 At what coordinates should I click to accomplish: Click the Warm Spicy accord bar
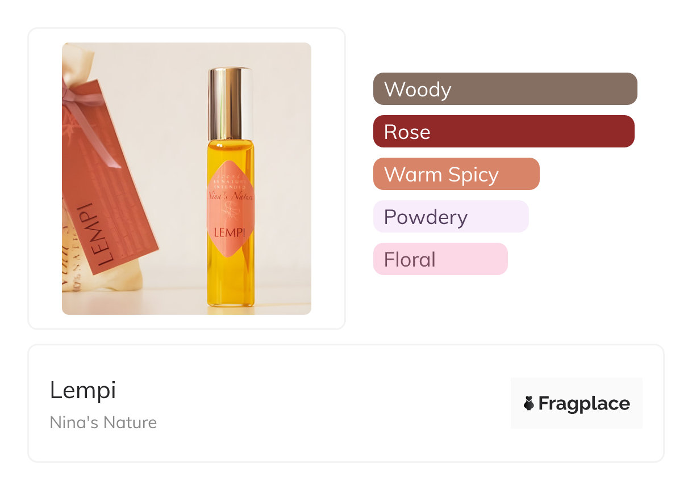[x=456, y=174]
